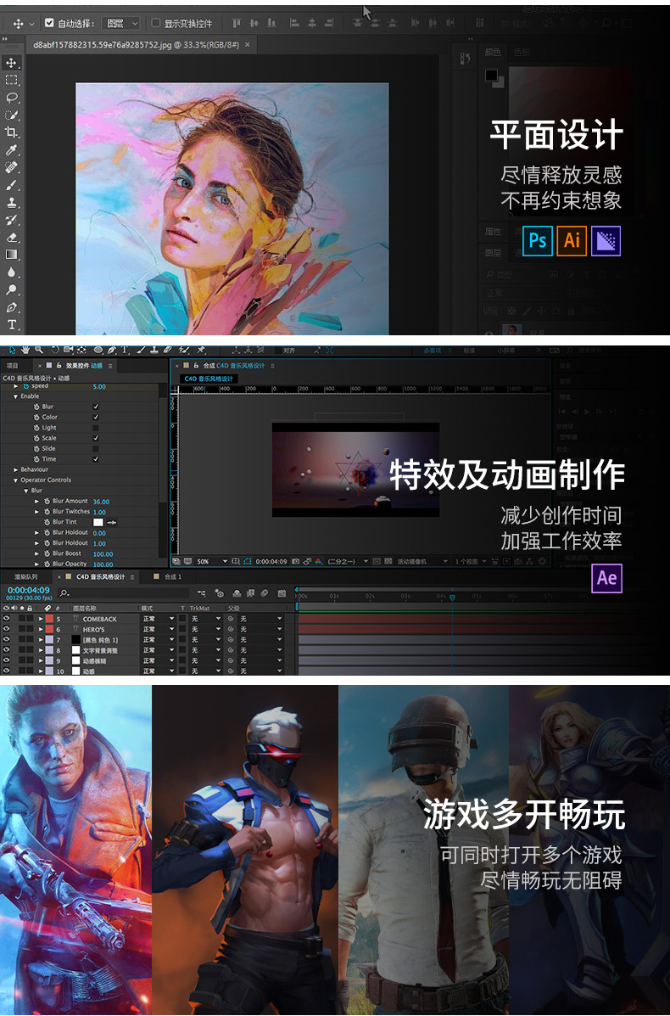Click the After Effects Ae icon
Image resolution: width=670 pixels, height=1016 pixels.
[x=607, y=578]
